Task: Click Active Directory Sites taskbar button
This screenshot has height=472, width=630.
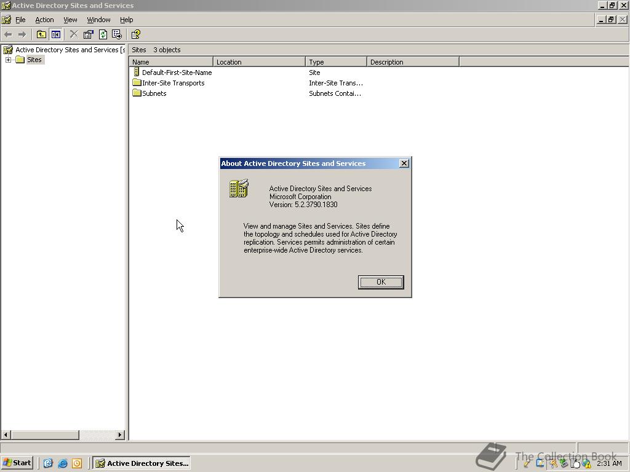Action: [142, 463]
